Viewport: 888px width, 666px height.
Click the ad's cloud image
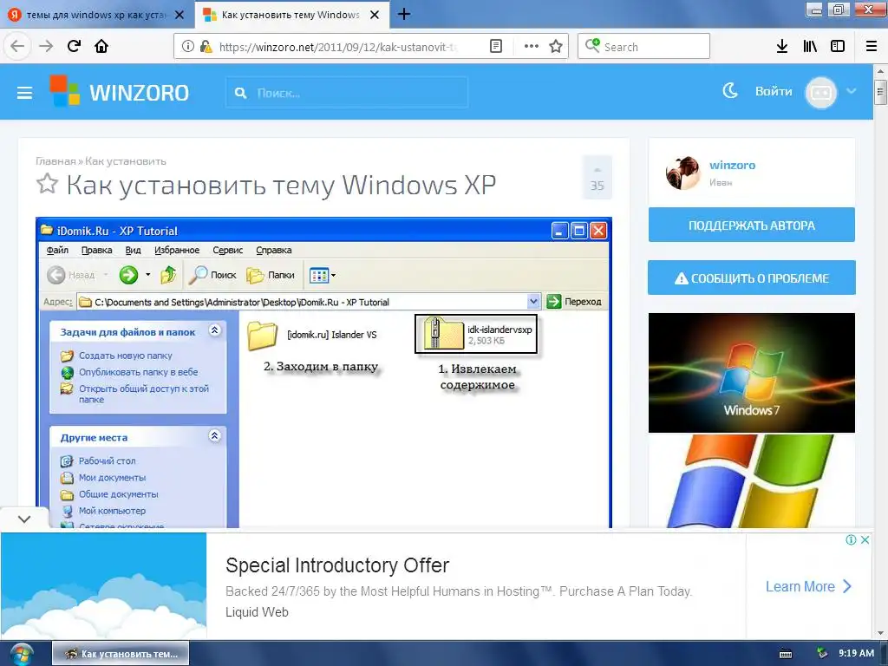(104, 586)
